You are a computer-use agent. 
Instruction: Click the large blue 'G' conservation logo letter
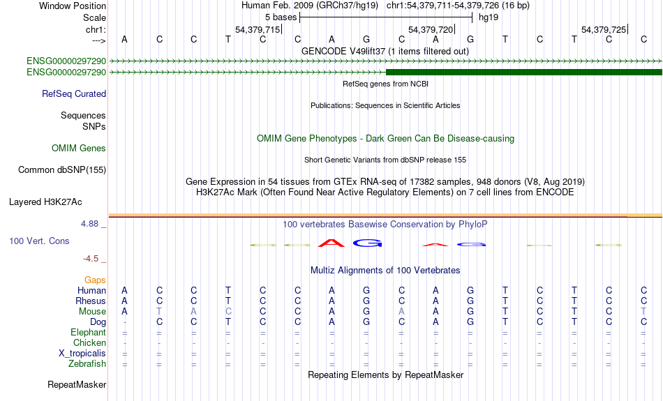point(367,243)
